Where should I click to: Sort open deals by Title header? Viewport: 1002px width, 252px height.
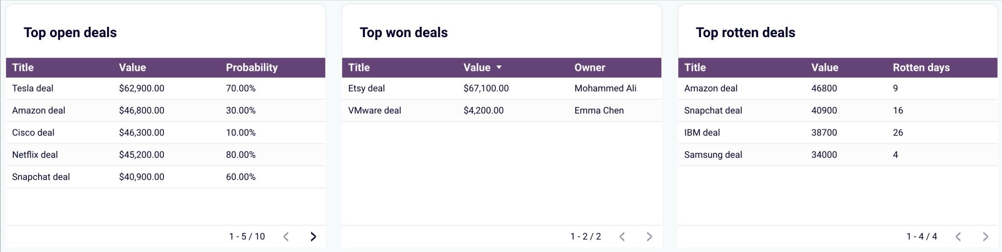pos(23,67)
